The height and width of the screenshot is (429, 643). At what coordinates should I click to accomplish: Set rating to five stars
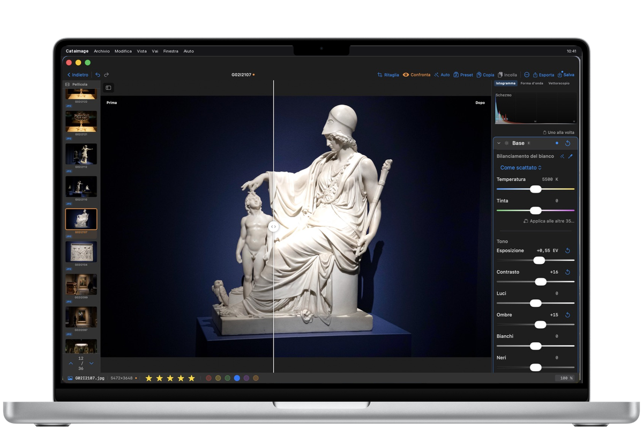tap(191, 378)
